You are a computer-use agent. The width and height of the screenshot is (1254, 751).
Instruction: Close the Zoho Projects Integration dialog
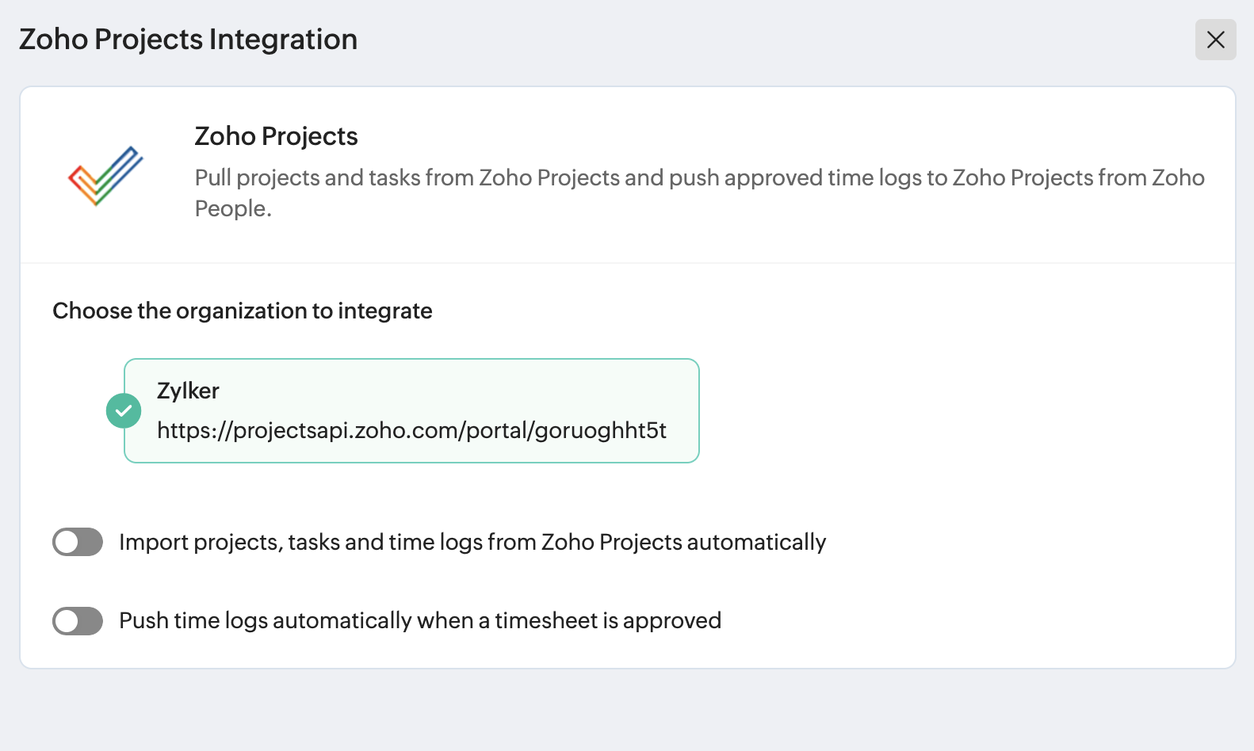1215,40
